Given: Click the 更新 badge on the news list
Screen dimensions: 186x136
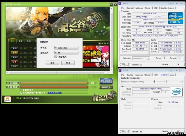Looking at the screenshot, I should click(x=15, y=53).
